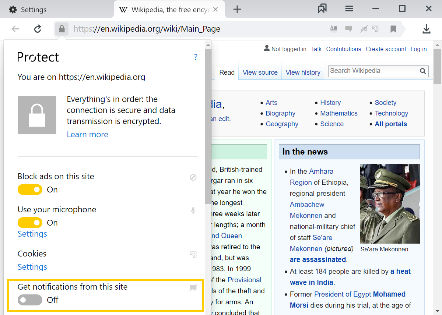The height and width of the screenshot is (315, 442).
Task: Click the Se'are Mekonnen photo thumbnail
Action: 390,204
